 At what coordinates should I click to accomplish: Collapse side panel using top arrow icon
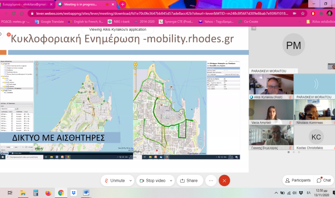click(253, 28)
